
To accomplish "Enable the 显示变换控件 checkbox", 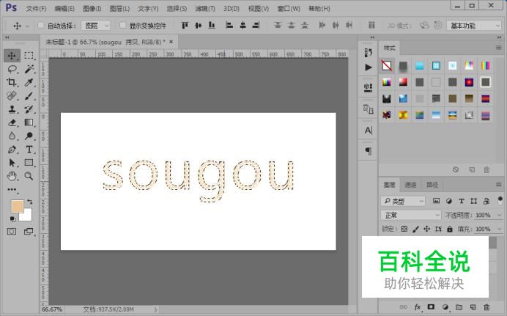I will [122, 25].
